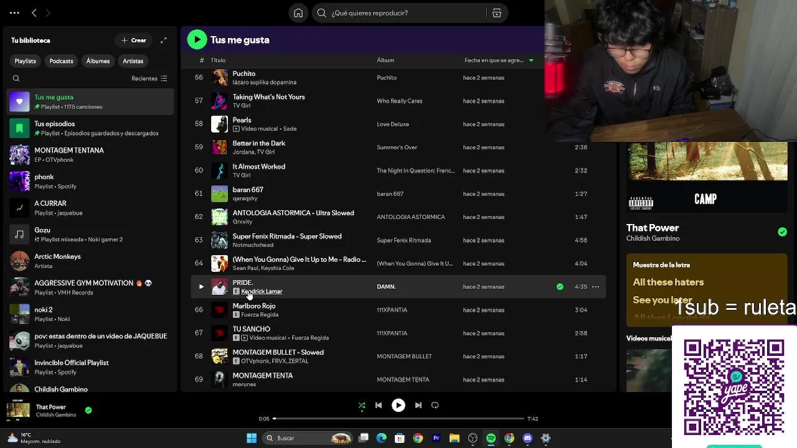This screenshot has width=797, height=448.
Task: Select the song Pearls
Action: tap(398, 124)
